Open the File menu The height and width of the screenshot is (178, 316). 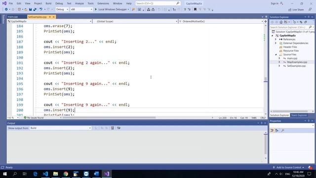pos(11,3)
